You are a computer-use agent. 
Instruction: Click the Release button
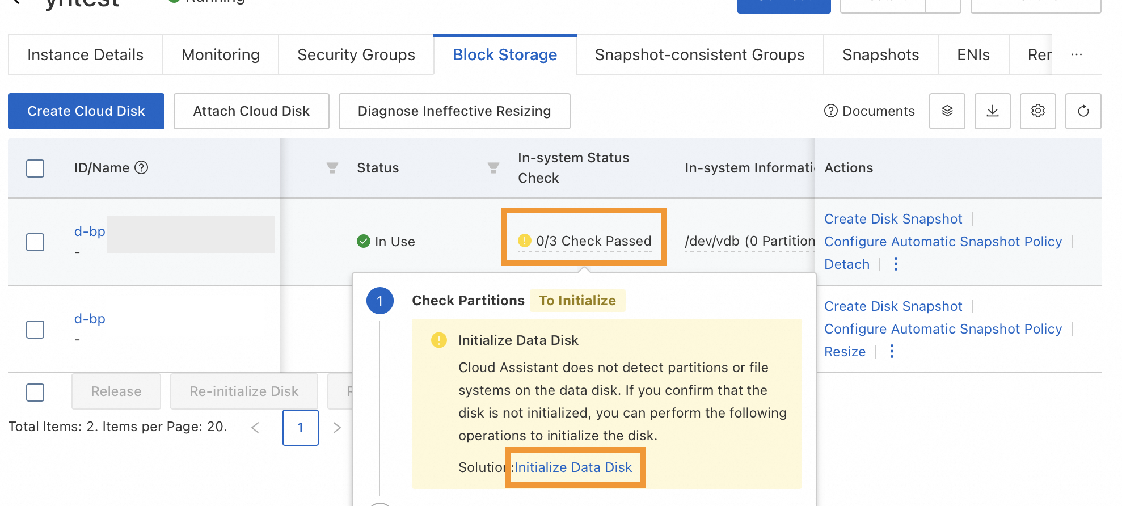point(116,391)
